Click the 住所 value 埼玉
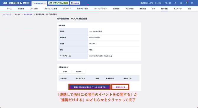This screenshot has height=108, width=198. tap(91, 50)
